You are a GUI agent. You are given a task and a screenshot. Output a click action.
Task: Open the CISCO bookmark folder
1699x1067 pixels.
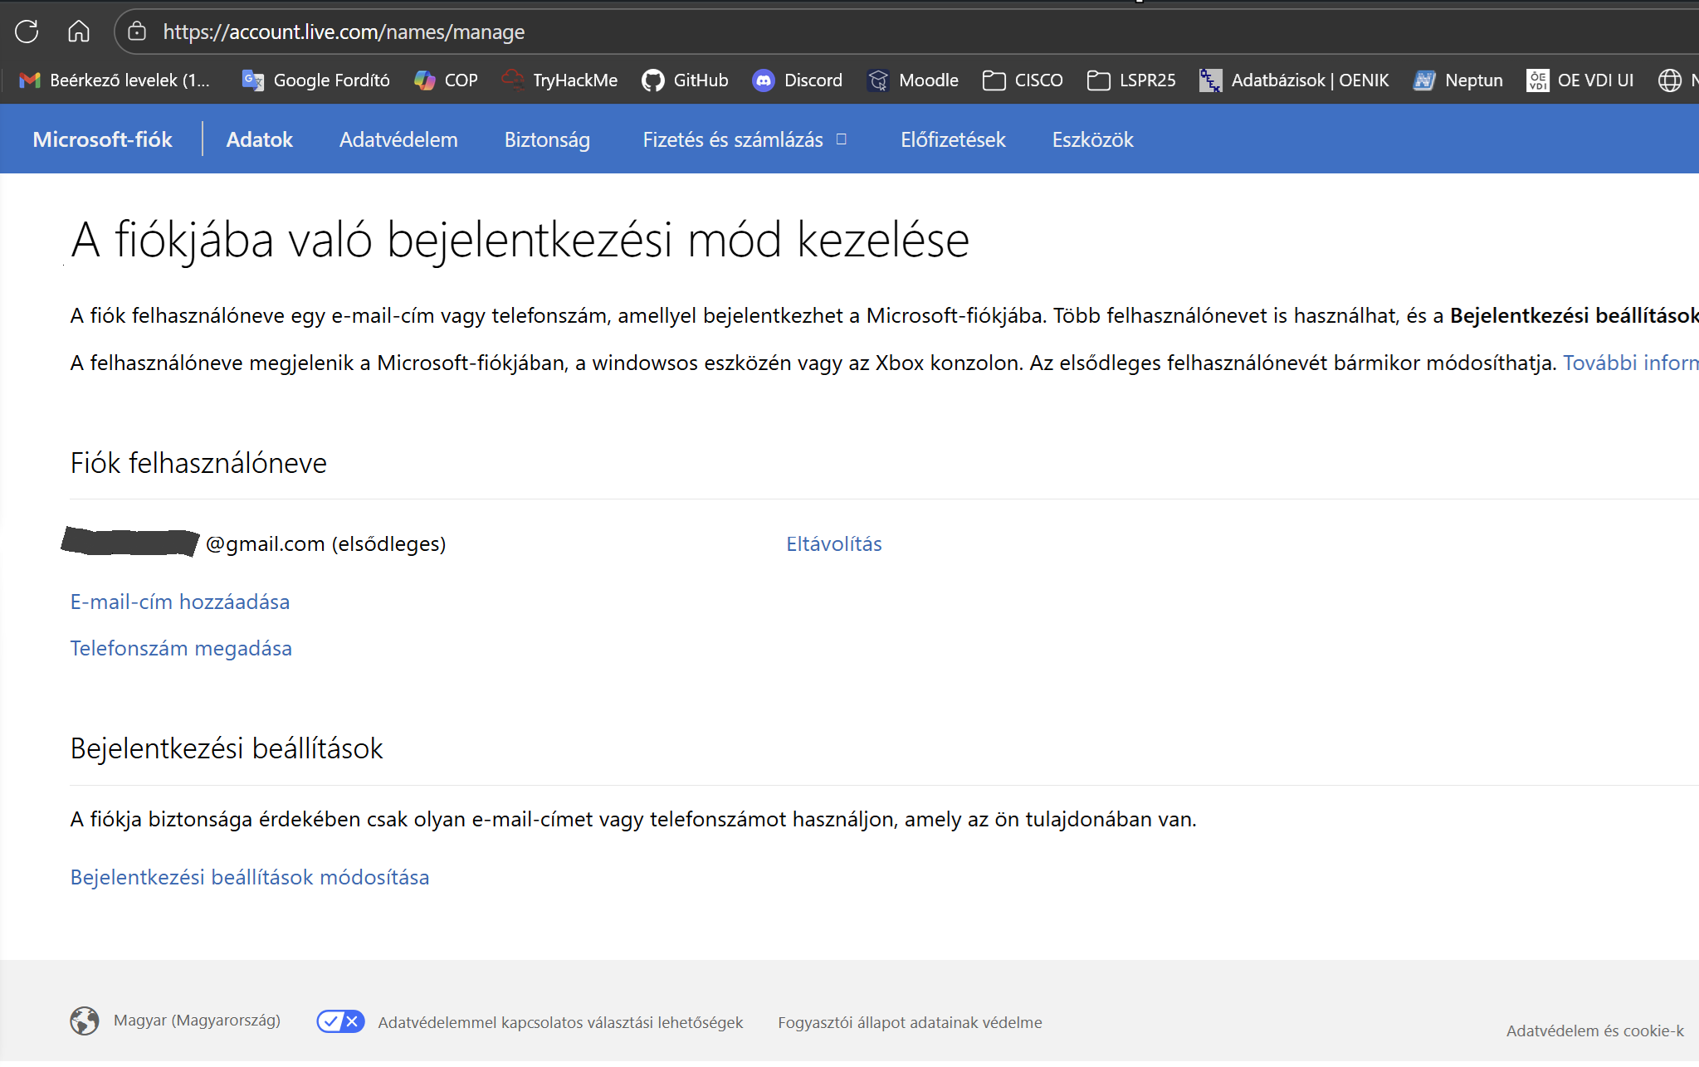[1023, 80]
